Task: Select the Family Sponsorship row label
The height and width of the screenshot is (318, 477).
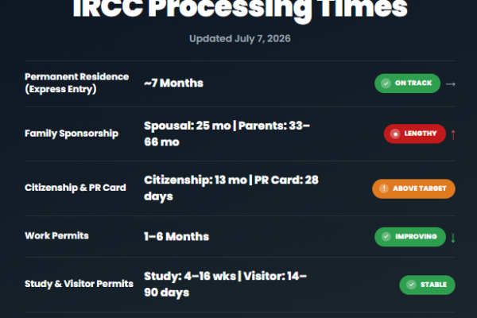Action: coord(72,134)
